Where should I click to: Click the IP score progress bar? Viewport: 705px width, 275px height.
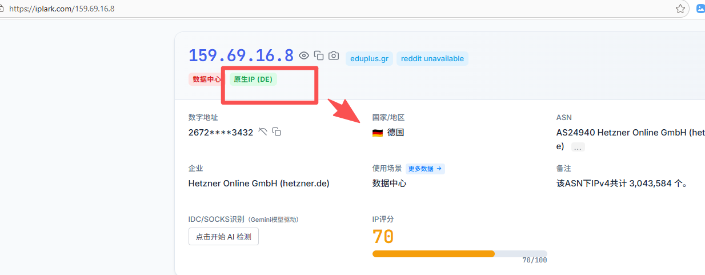(459, 254)
